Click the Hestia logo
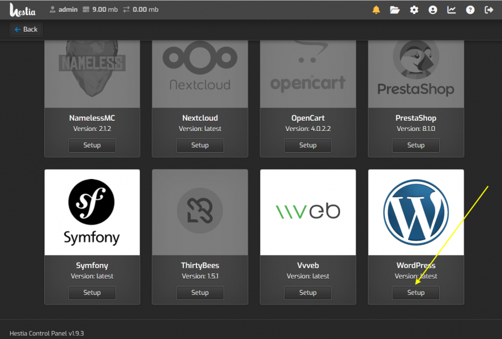 [23, 10]
